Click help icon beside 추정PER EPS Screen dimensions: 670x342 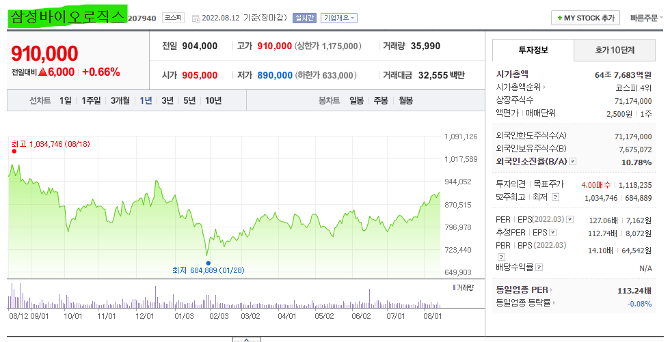coord(552,233)
